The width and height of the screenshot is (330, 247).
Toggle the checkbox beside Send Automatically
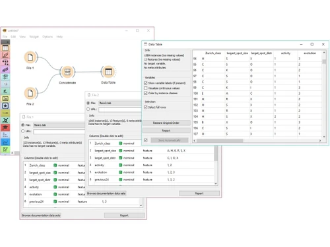(x=146, y=140)
